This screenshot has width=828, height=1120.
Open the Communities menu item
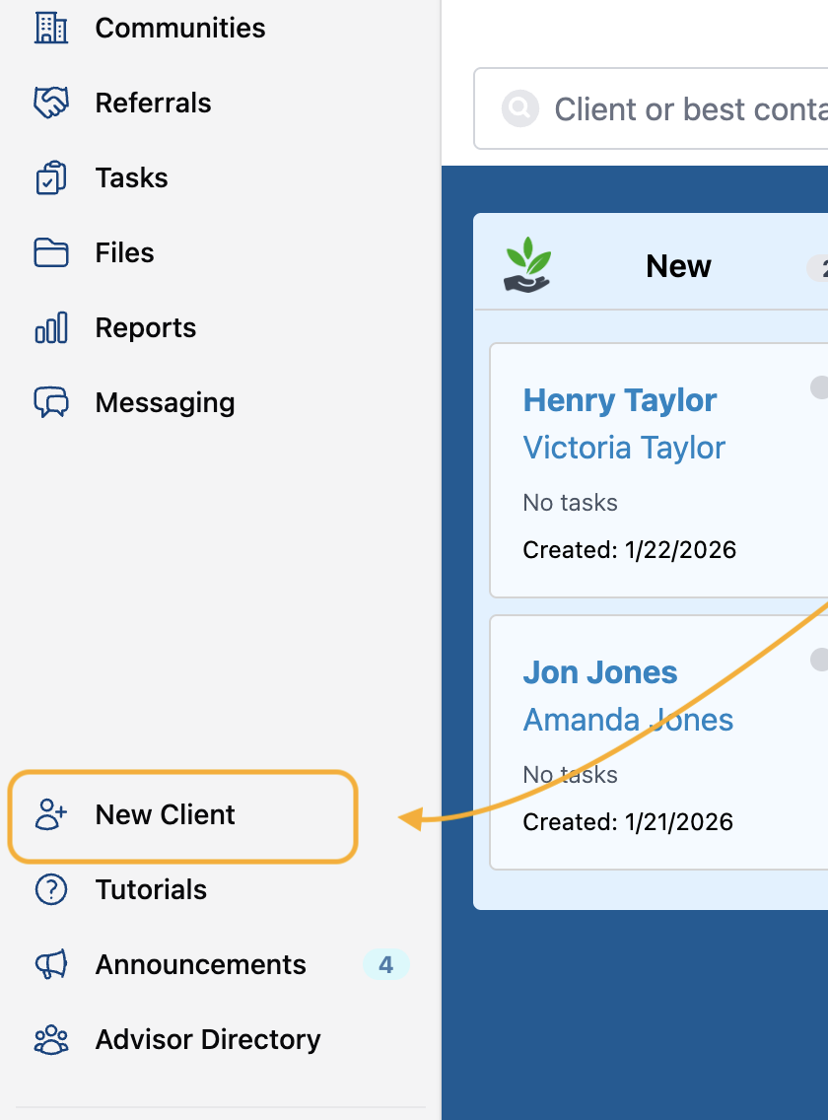click(180, 28)
